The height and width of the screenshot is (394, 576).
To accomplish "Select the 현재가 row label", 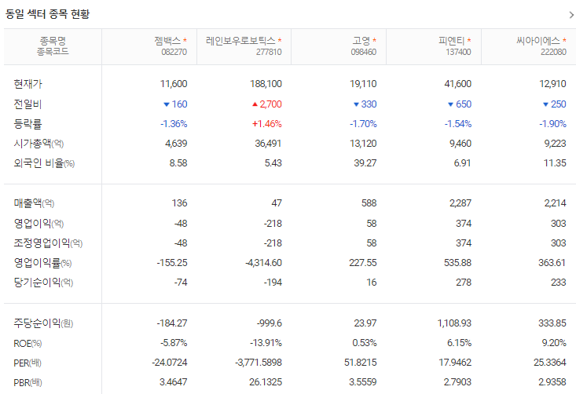I will coord(28,84).
